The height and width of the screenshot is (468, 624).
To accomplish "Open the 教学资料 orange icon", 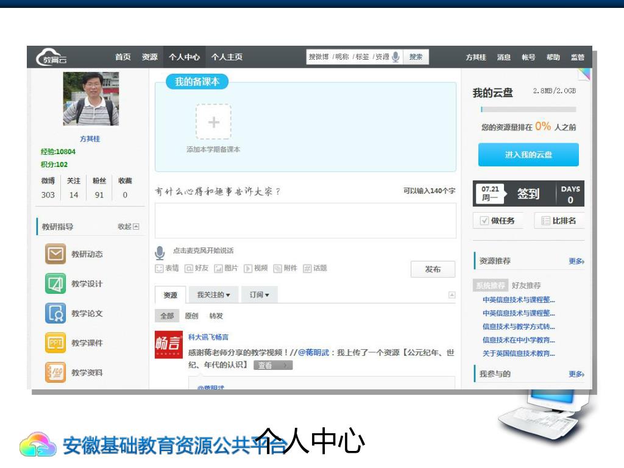I will (55, 372).
